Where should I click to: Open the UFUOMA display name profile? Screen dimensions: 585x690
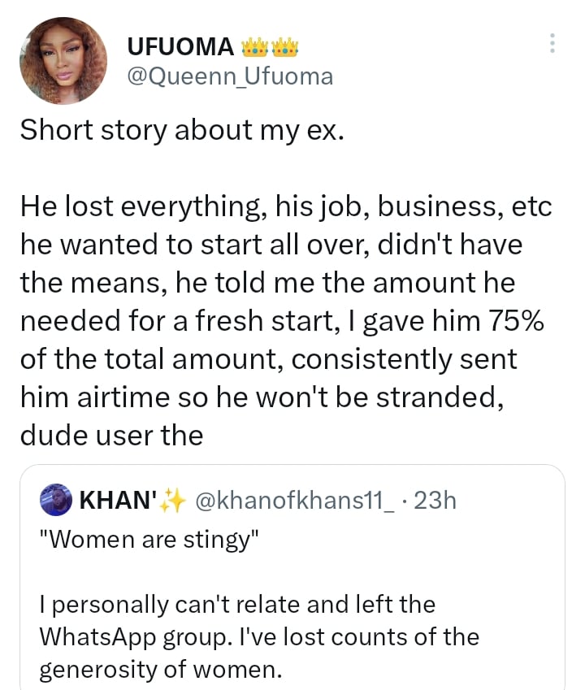tap(181, 47)
